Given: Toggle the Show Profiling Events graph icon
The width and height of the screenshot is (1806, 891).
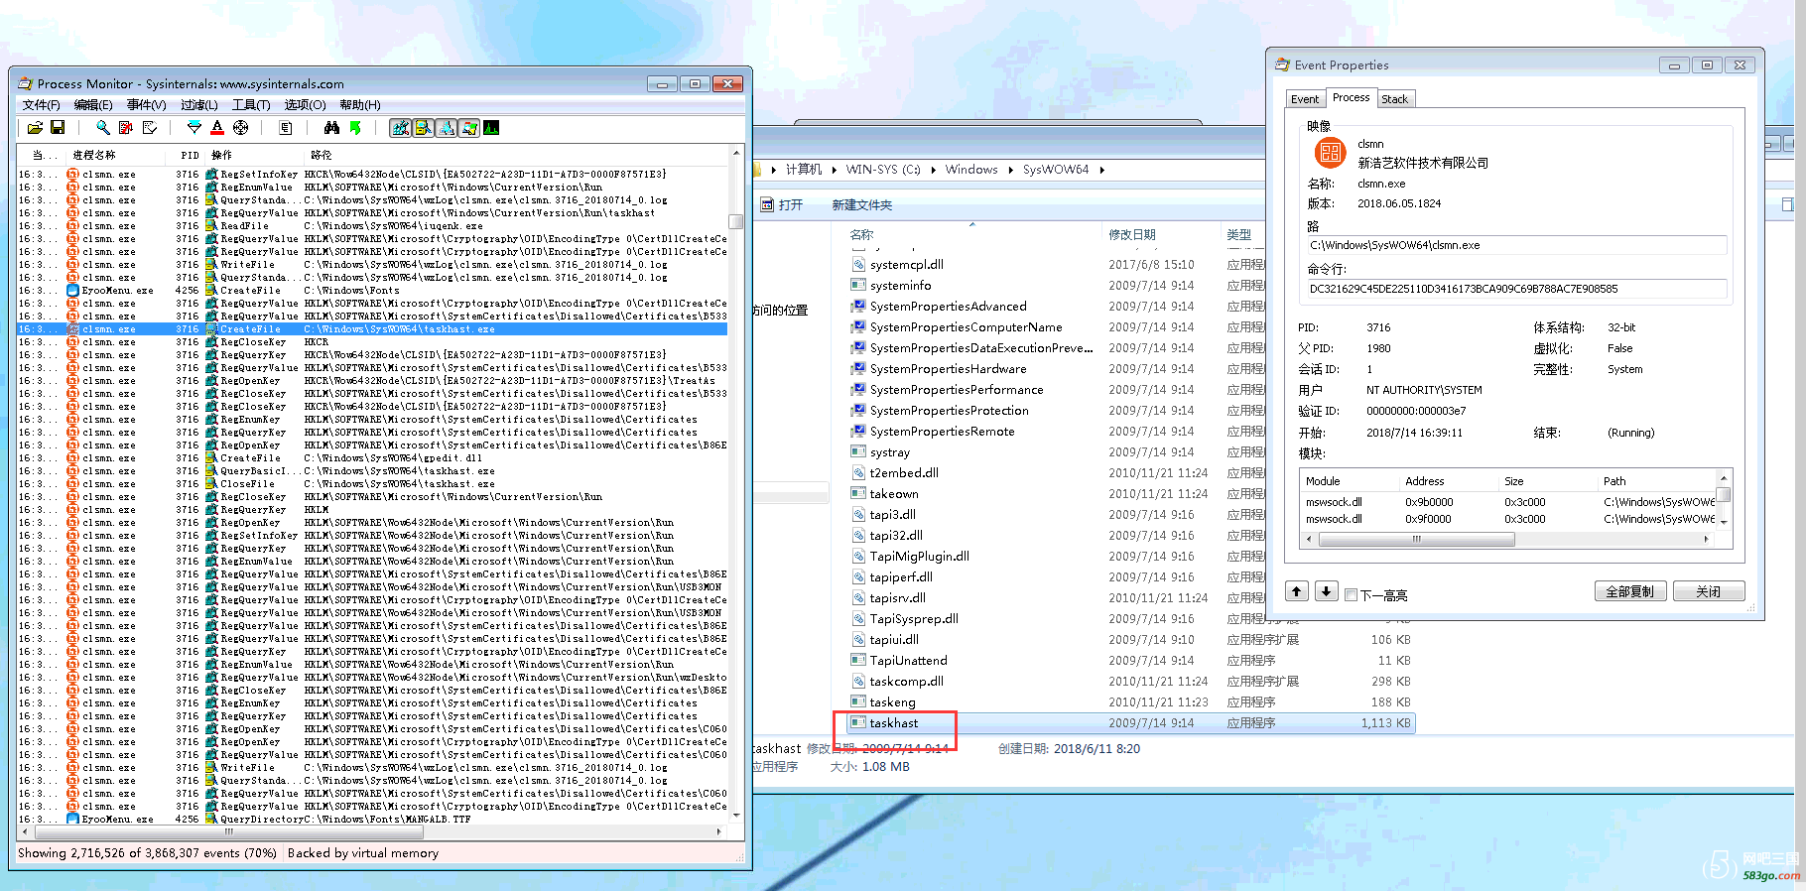Looking at the screenshot, I should click(491, 128).
